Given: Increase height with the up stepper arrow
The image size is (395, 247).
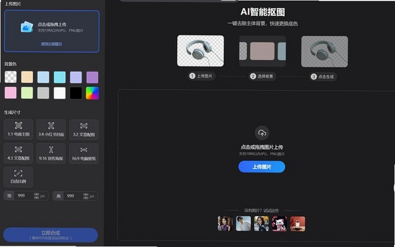Looking at the screenshot, I should 86,194.
